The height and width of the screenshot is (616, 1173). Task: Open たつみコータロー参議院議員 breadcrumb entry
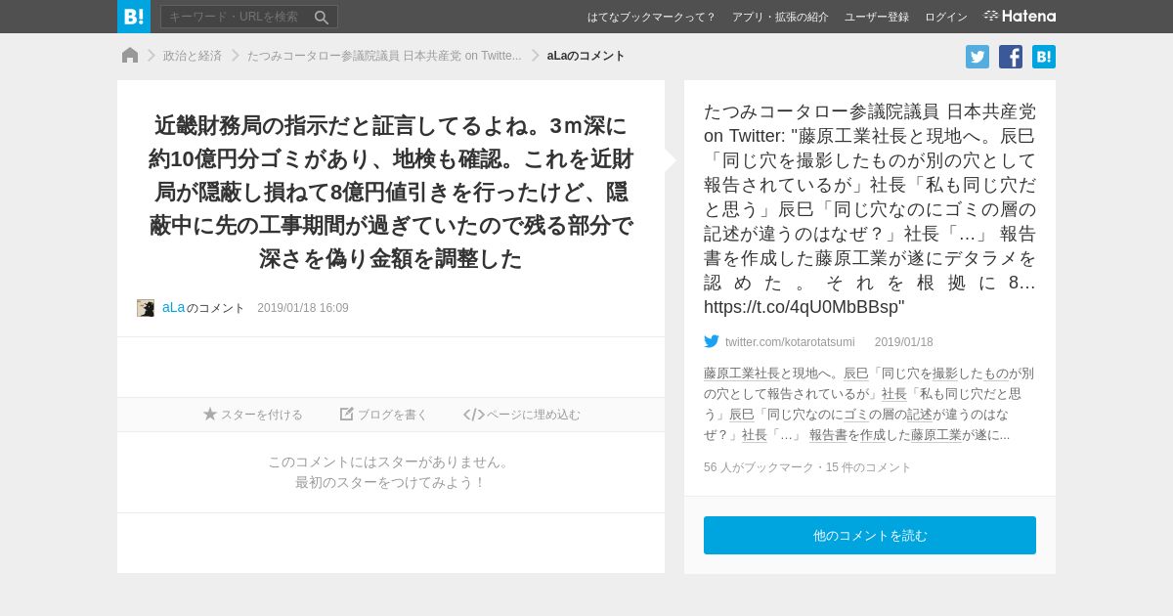(x=384, y=56)
